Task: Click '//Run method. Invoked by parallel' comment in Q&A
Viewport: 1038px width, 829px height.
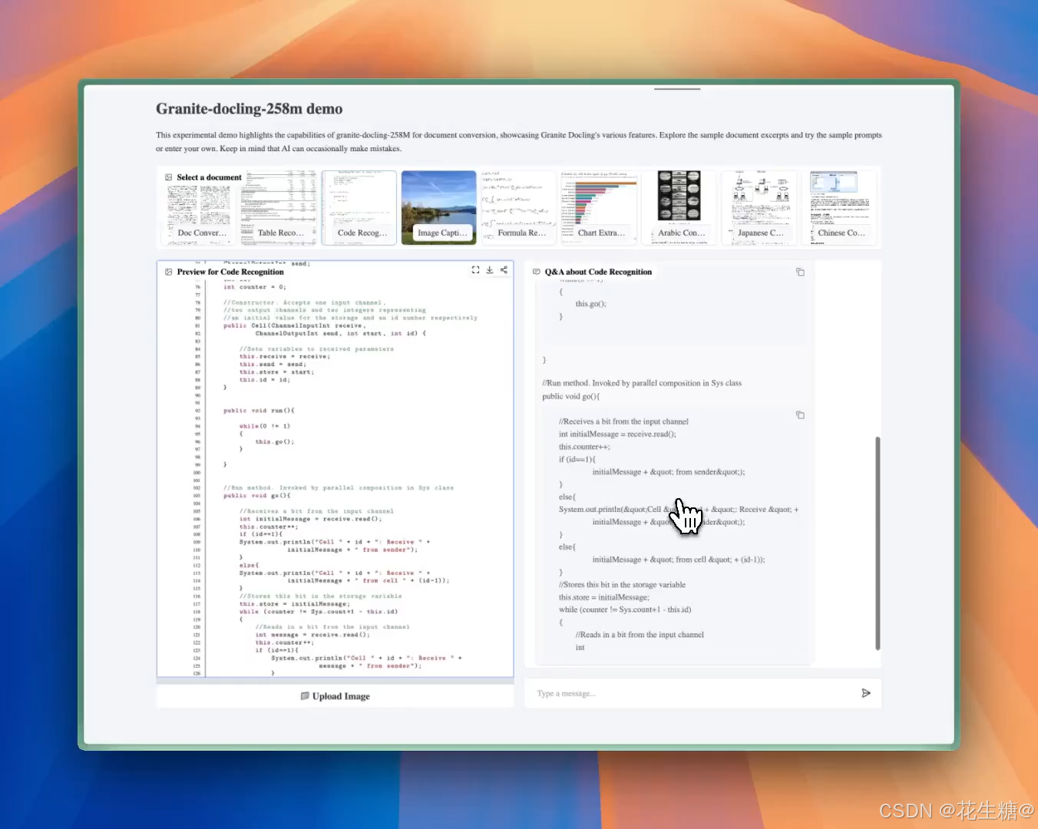Action: click(x=642, y=383)
